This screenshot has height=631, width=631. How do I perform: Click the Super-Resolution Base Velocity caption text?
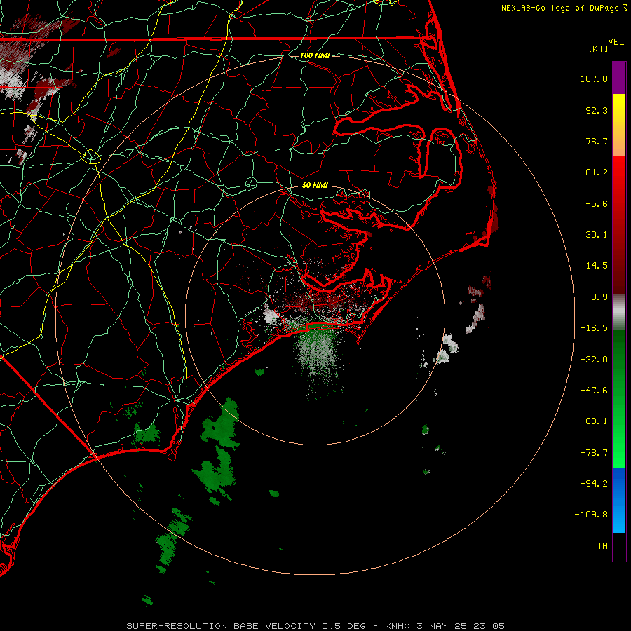pyautogui.click(x=315, y=626)
